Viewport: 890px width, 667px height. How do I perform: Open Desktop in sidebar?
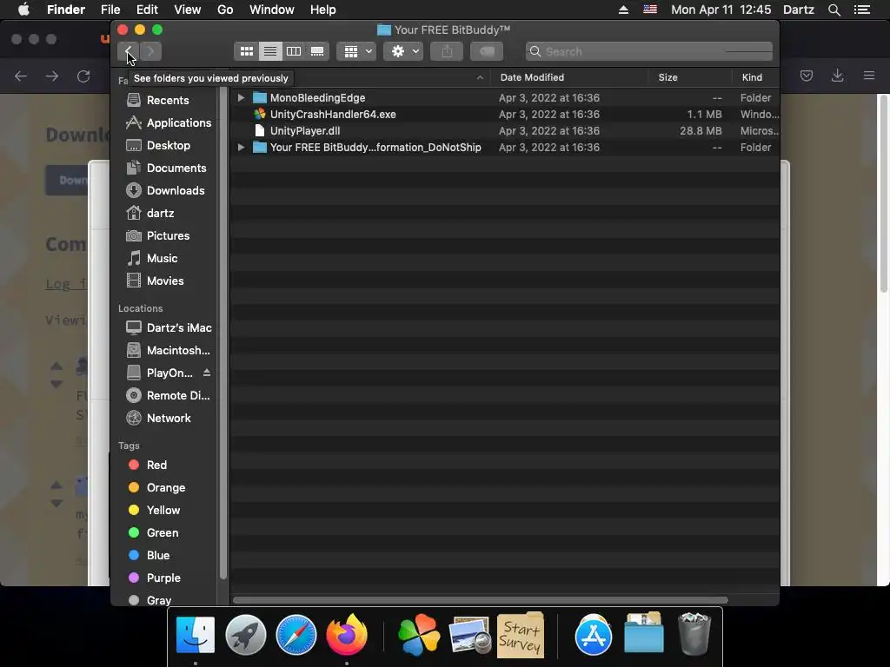(x=169, y=146)
